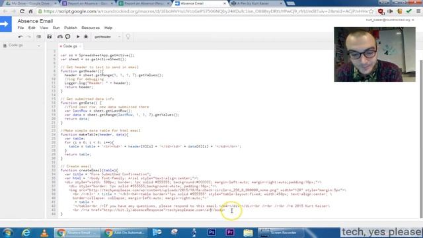Viewport: 423px width, 238px height.
Task: Open the Help menu
Action: point(108,28)
